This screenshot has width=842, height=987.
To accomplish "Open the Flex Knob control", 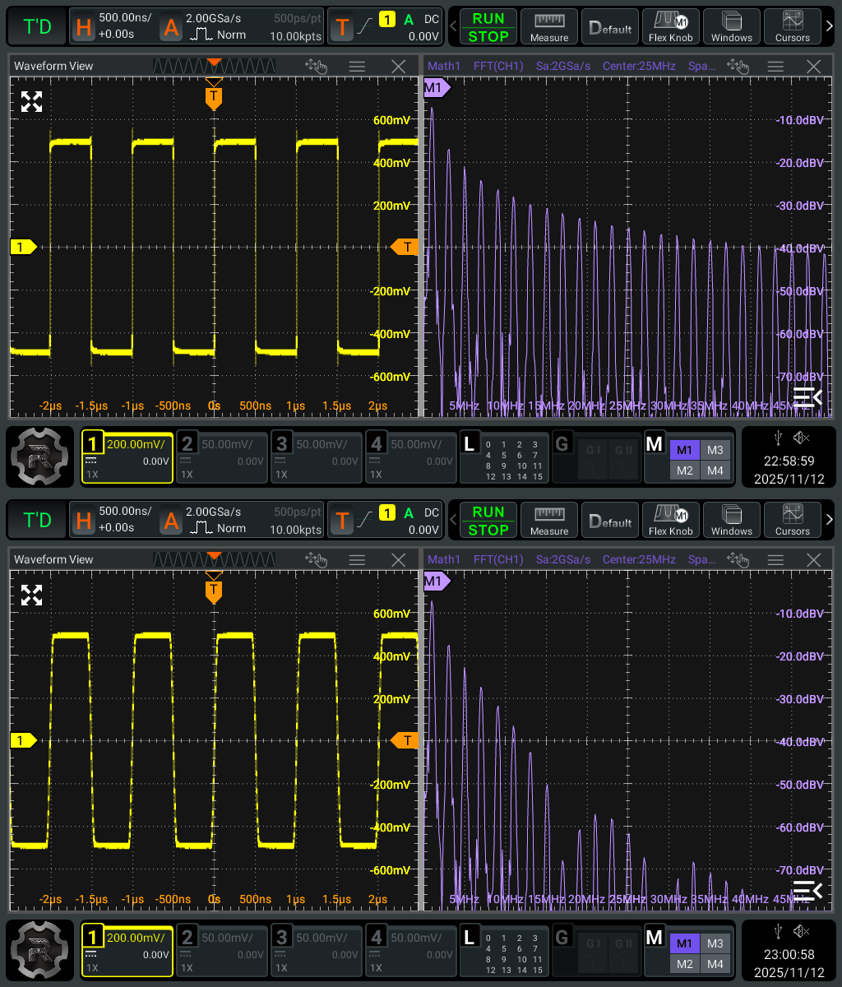I will click(671, 26).
